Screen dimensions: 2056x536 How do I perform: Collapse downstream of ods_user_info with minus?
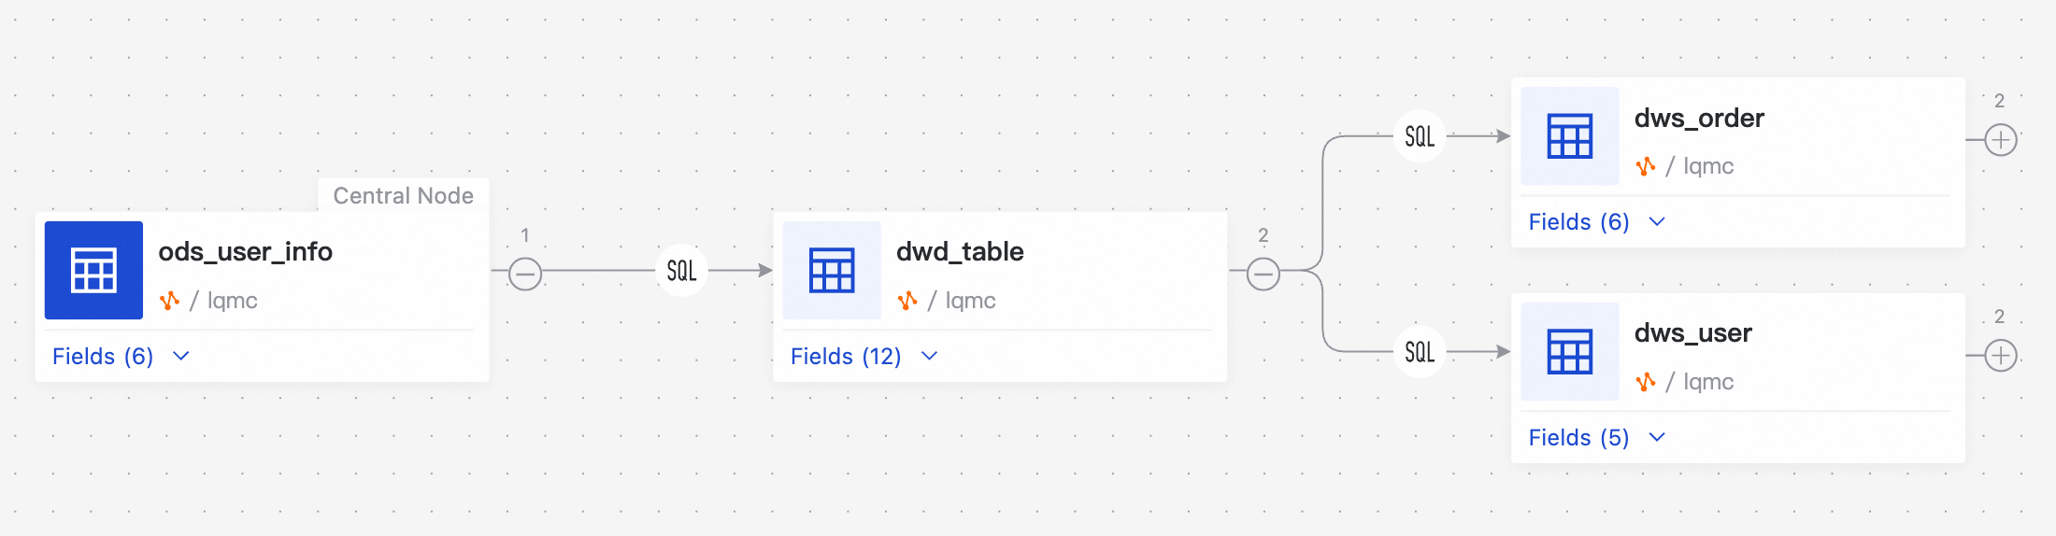pos(525,274)
